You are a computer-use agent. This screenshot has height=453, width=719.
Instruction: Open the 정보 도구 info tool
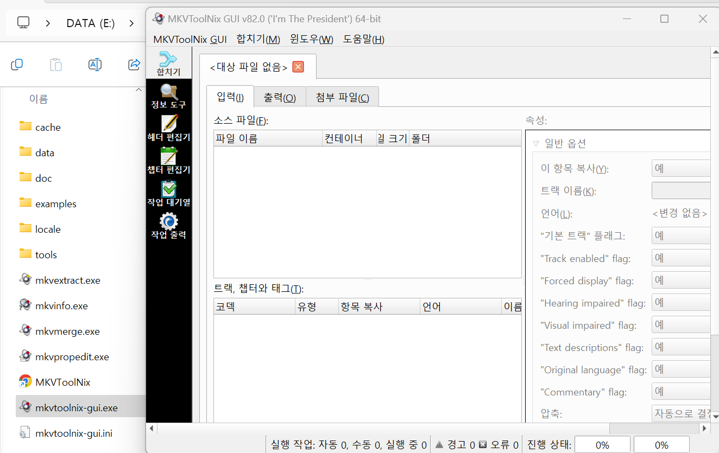pos(168,97)
